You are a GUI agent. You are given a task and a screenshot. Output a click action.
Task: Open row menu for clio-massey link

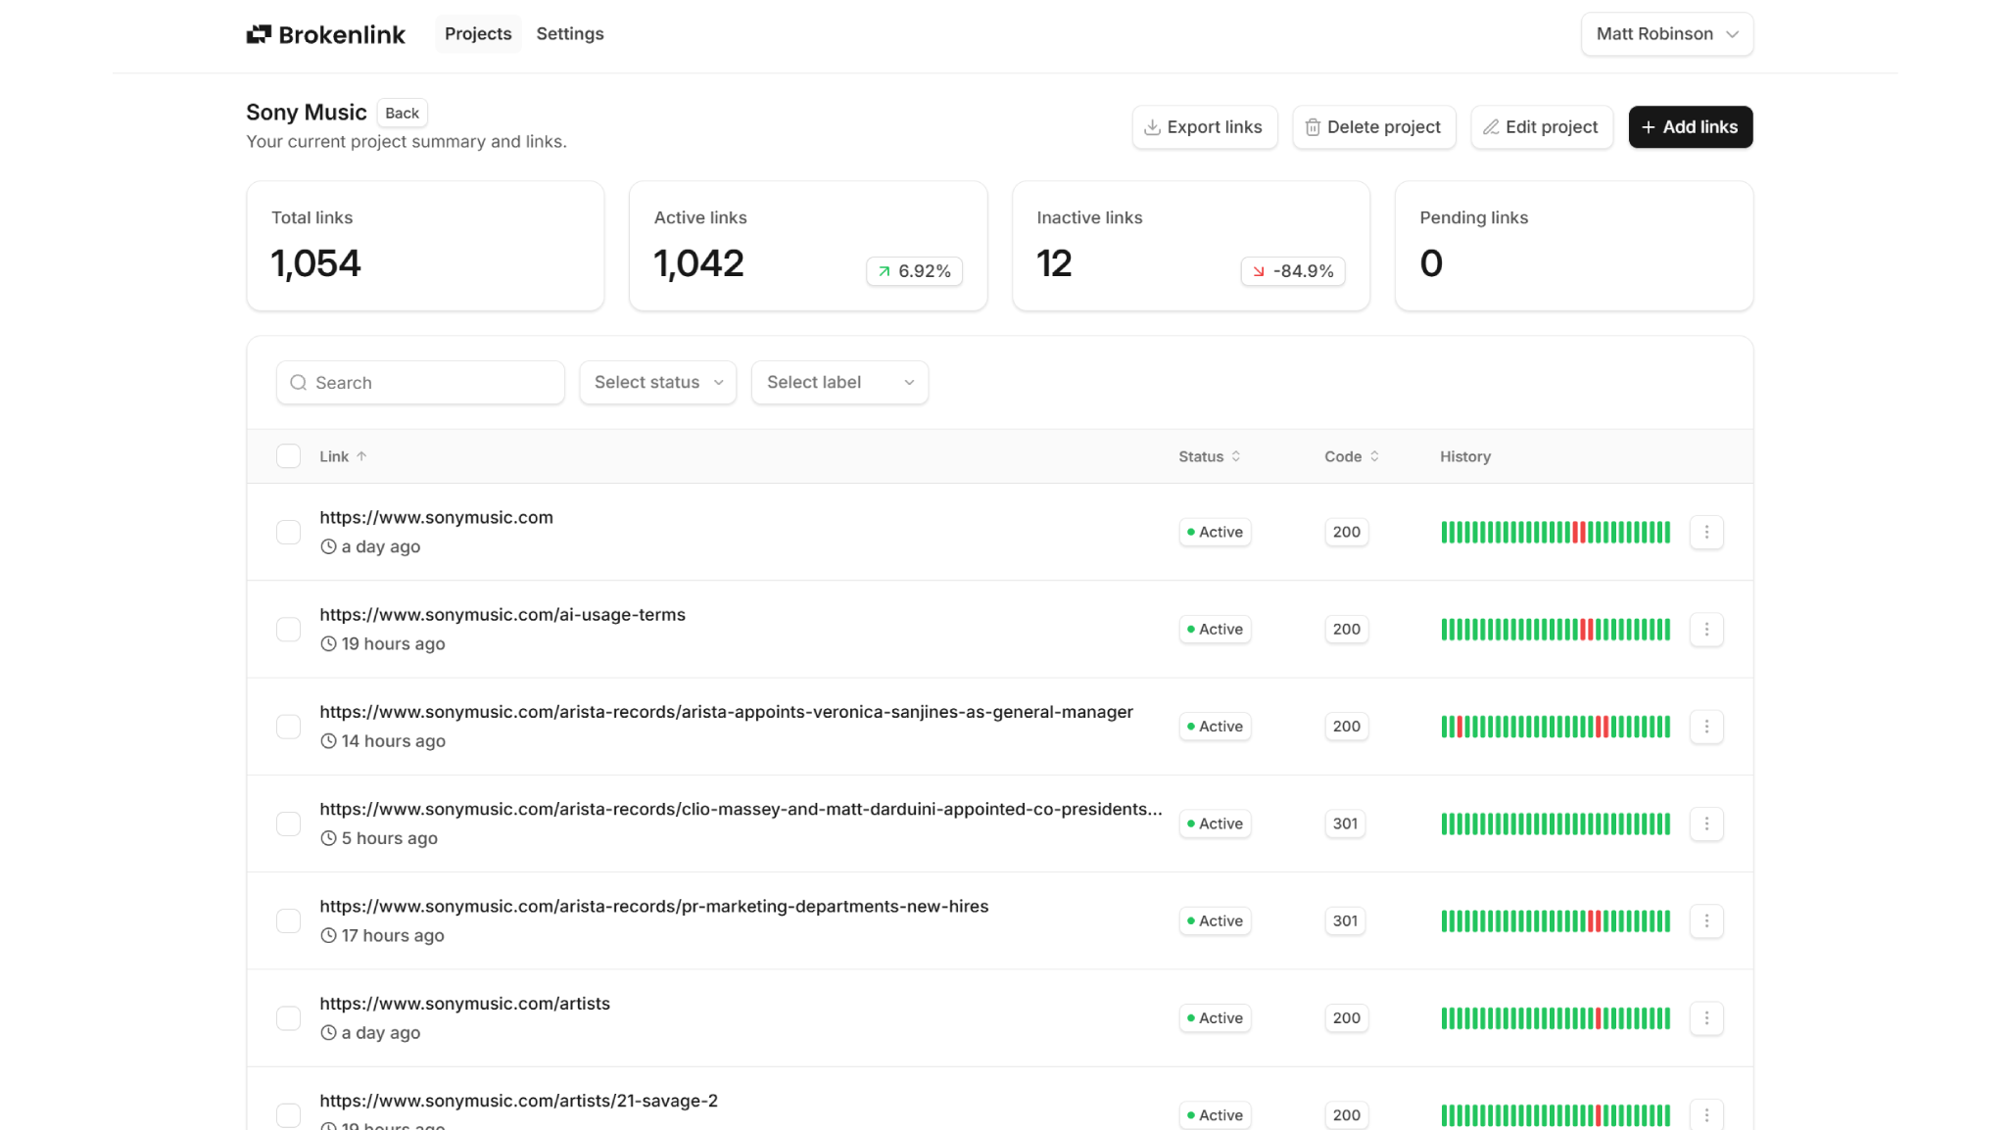[x=1706, y=824]
